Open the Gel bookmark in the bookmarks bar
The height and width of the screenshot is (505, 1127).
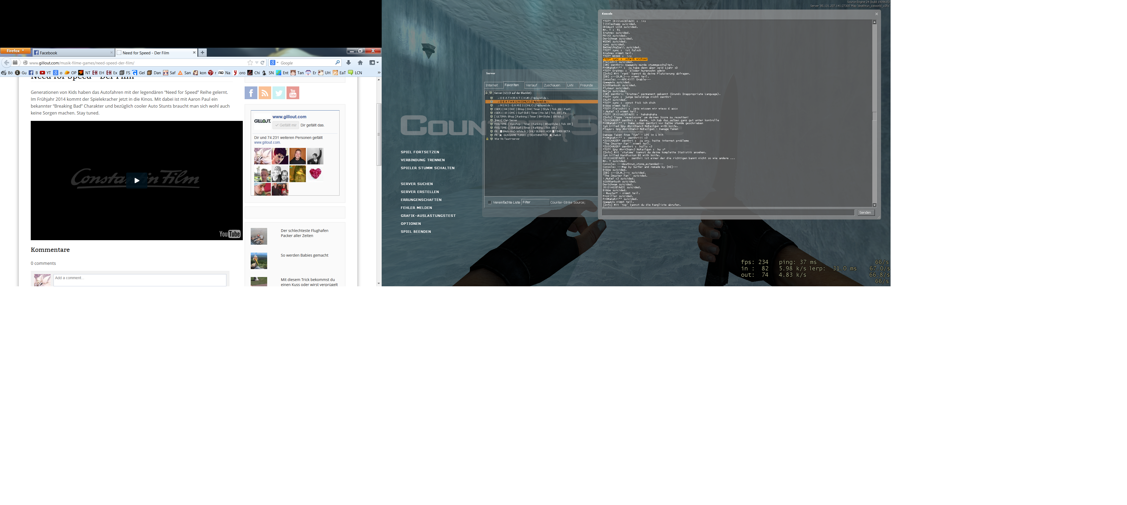click(x=139, y=73)
